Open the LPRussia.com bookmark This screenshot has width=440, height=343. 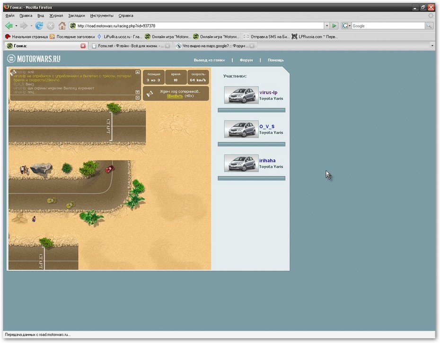pyautogui.click(x=315, y=37)
